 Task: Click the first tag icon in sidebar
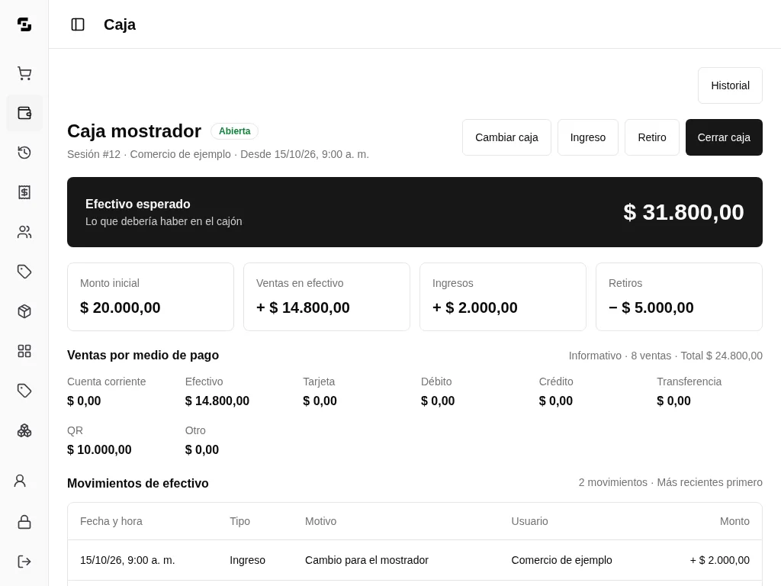(24, 272)
